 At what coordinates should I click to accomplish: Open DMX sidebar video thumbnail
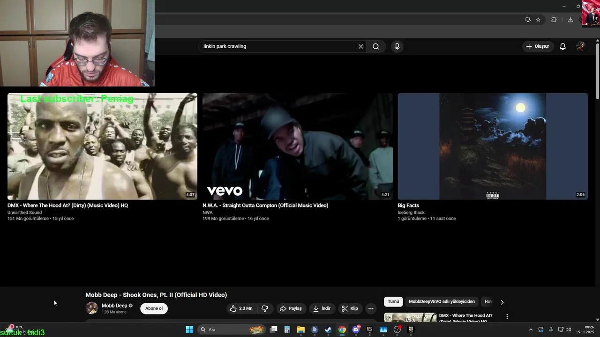(x=410, y=318)
